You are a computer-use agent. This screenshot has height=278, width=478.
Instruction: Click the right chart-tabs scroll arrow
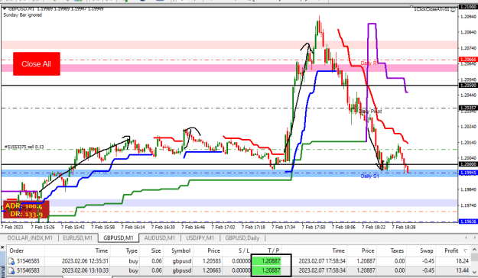474,238
